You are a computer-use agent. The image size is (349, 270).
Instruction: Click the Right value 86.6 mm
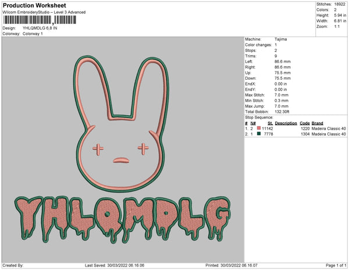point(283,67)
